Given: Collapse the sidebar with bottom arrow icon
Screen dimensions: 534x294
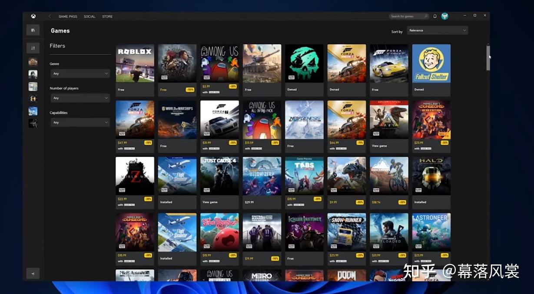Looking at the screenshot, I should click(33, 273).
